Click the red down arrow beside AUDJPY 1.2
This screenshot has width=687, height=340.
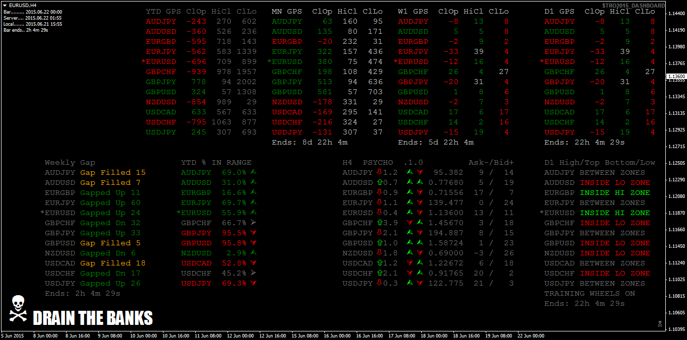(380, 172)
